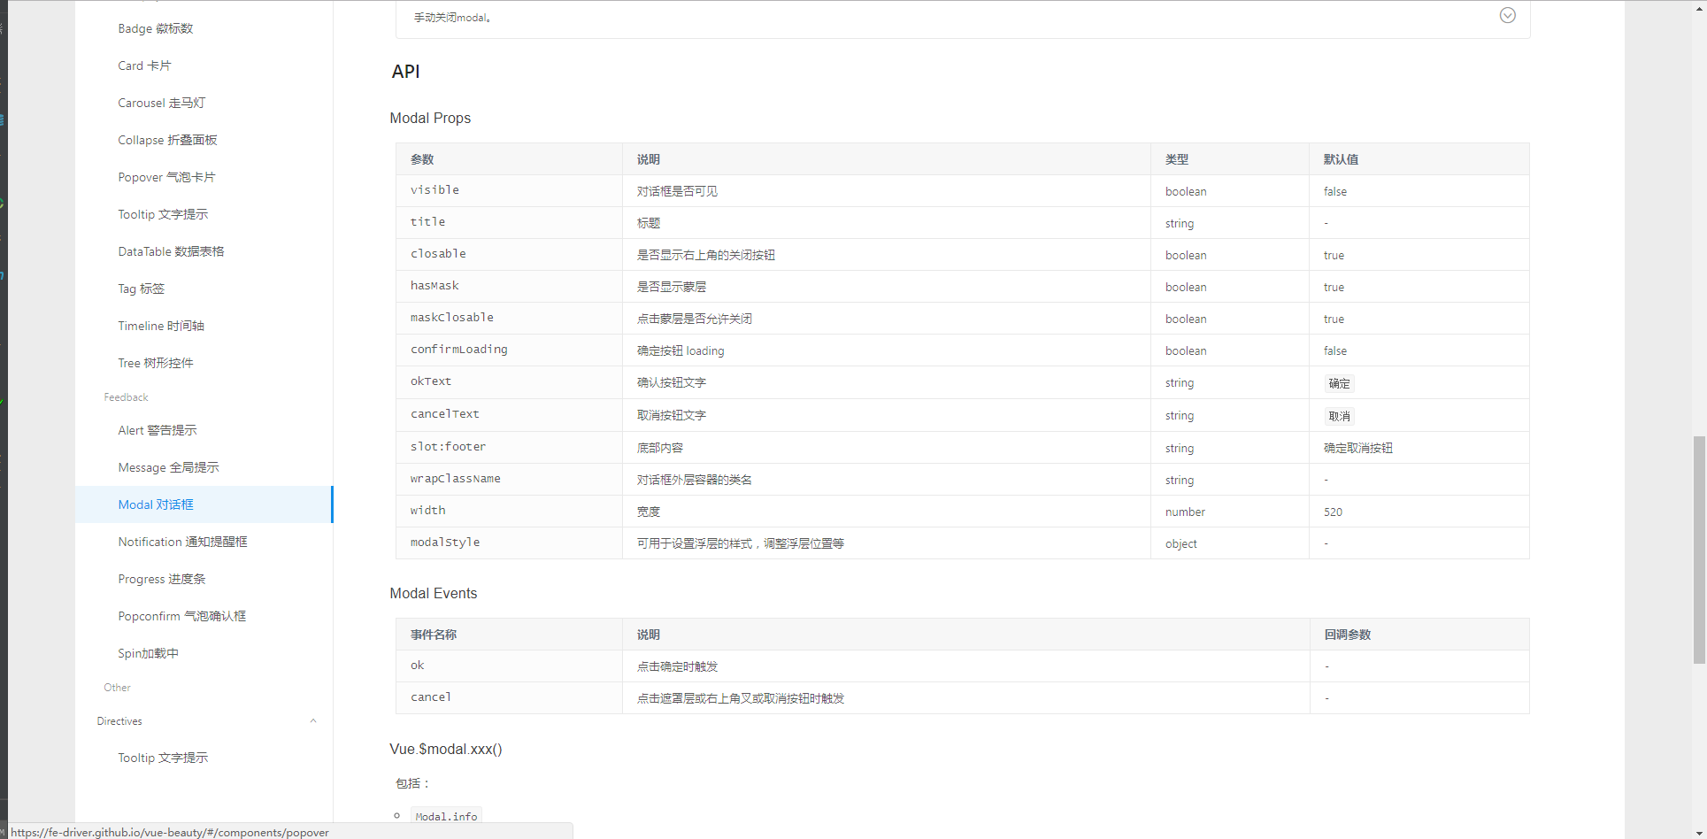Image resolution: width=1707 pixels, height=839 pixels.
Task: Collapse the Directives menu section
Action: point(313,721)
